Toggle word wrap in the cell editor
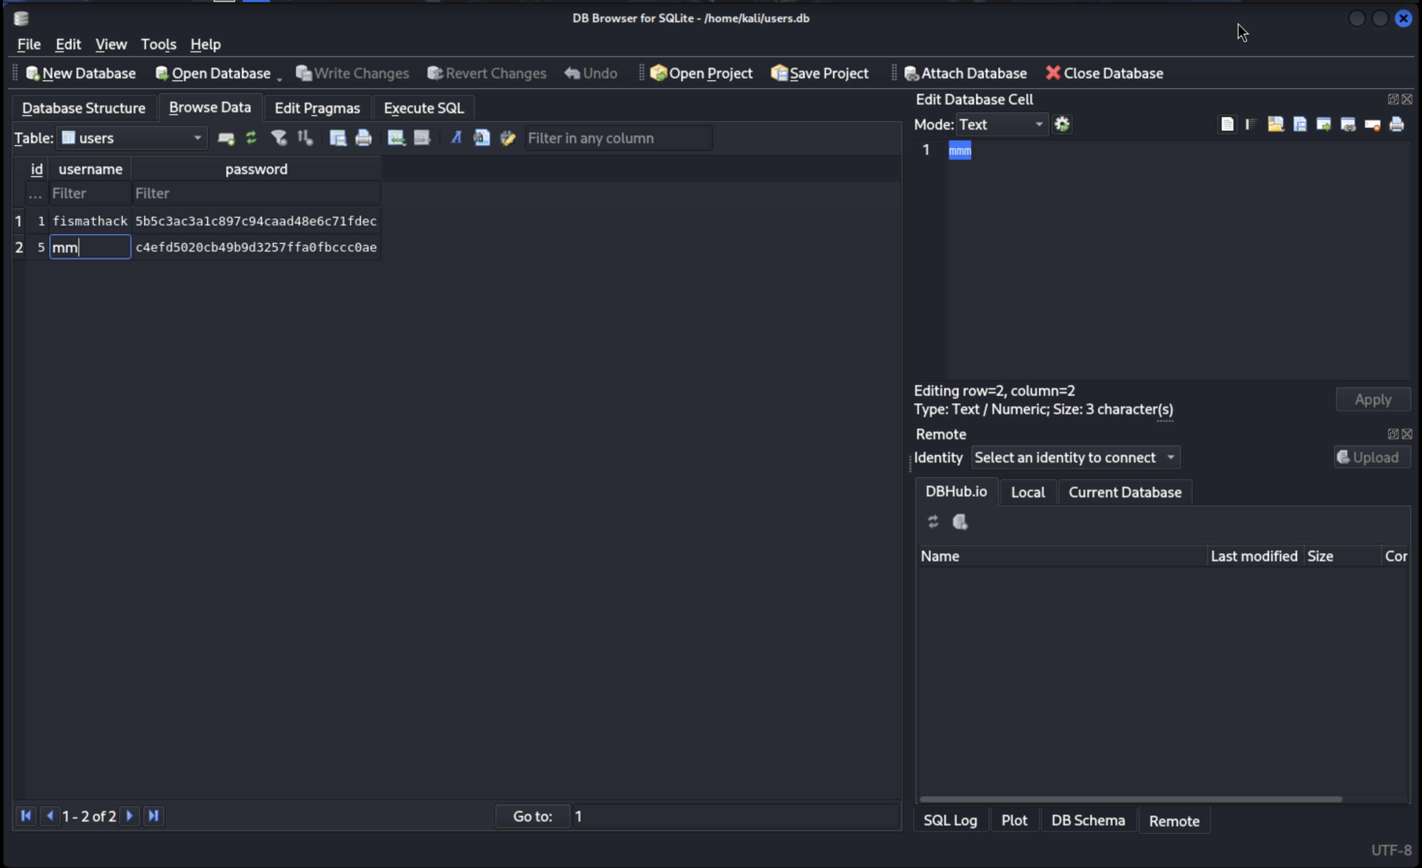This screenshot has width=1422, height=868. point(1227,124)
